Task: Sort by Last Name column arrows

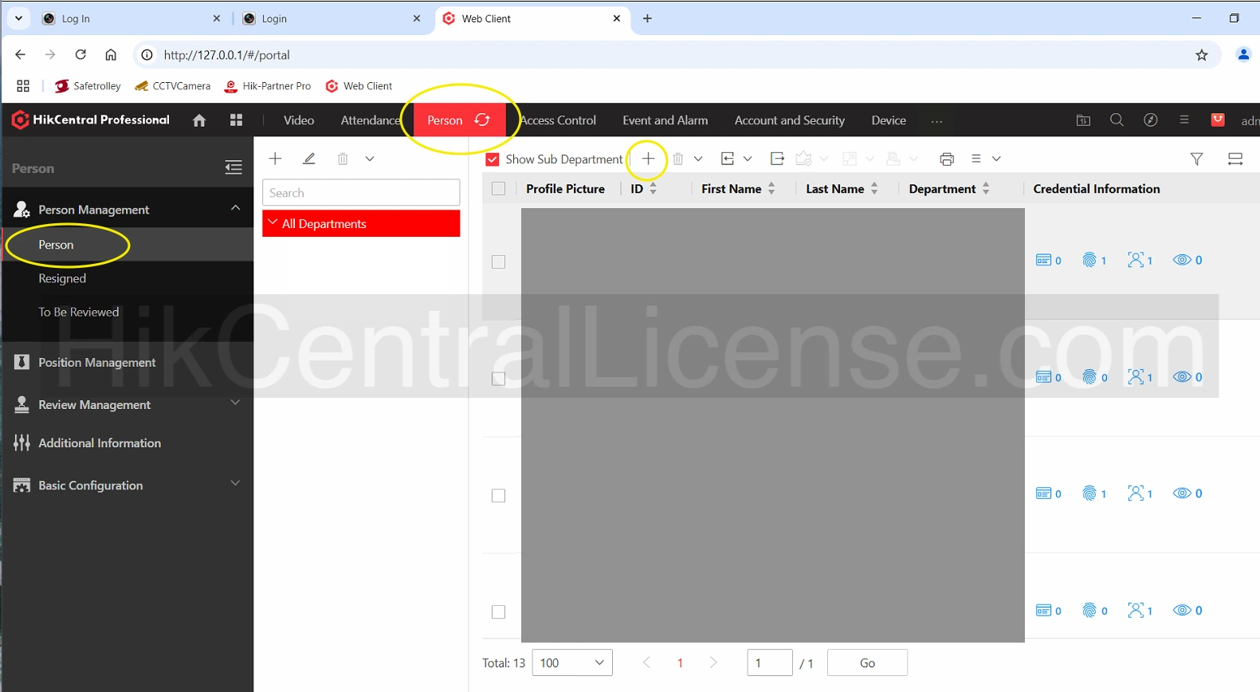Action: (x=874, y=189)
